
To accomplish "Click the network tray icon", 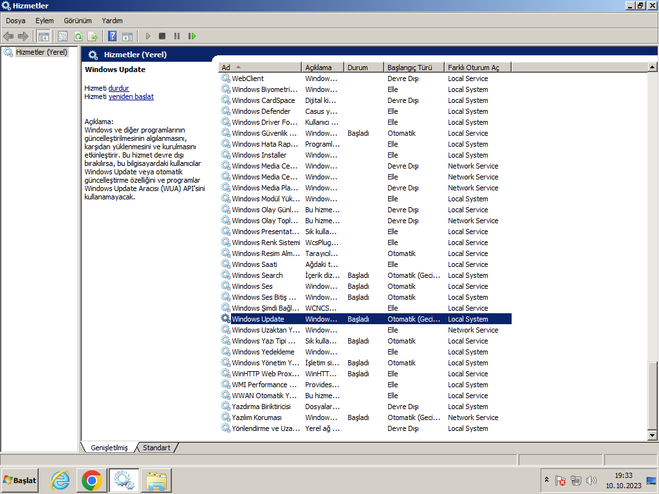I will click(576, 480).
